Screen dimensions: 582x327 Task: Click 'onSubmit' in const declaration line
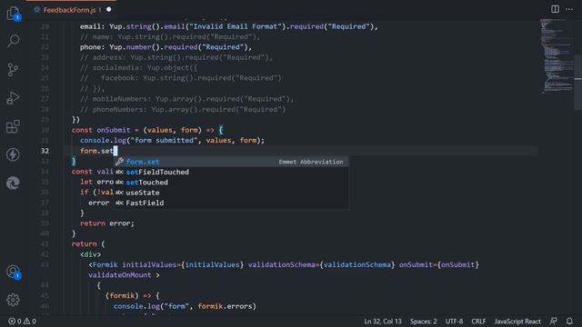click(113, 130)
